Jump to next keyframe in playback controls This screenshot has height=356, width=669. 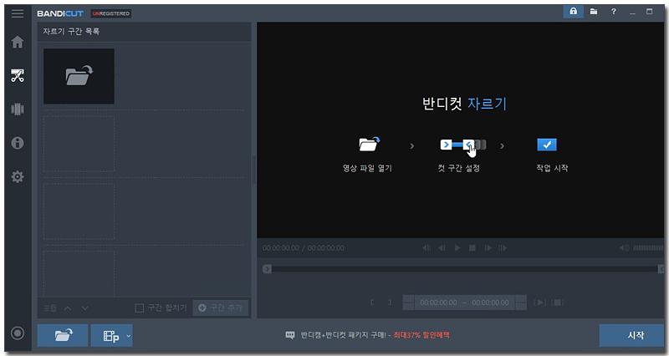pyautogui.click(x=503, y=247)
